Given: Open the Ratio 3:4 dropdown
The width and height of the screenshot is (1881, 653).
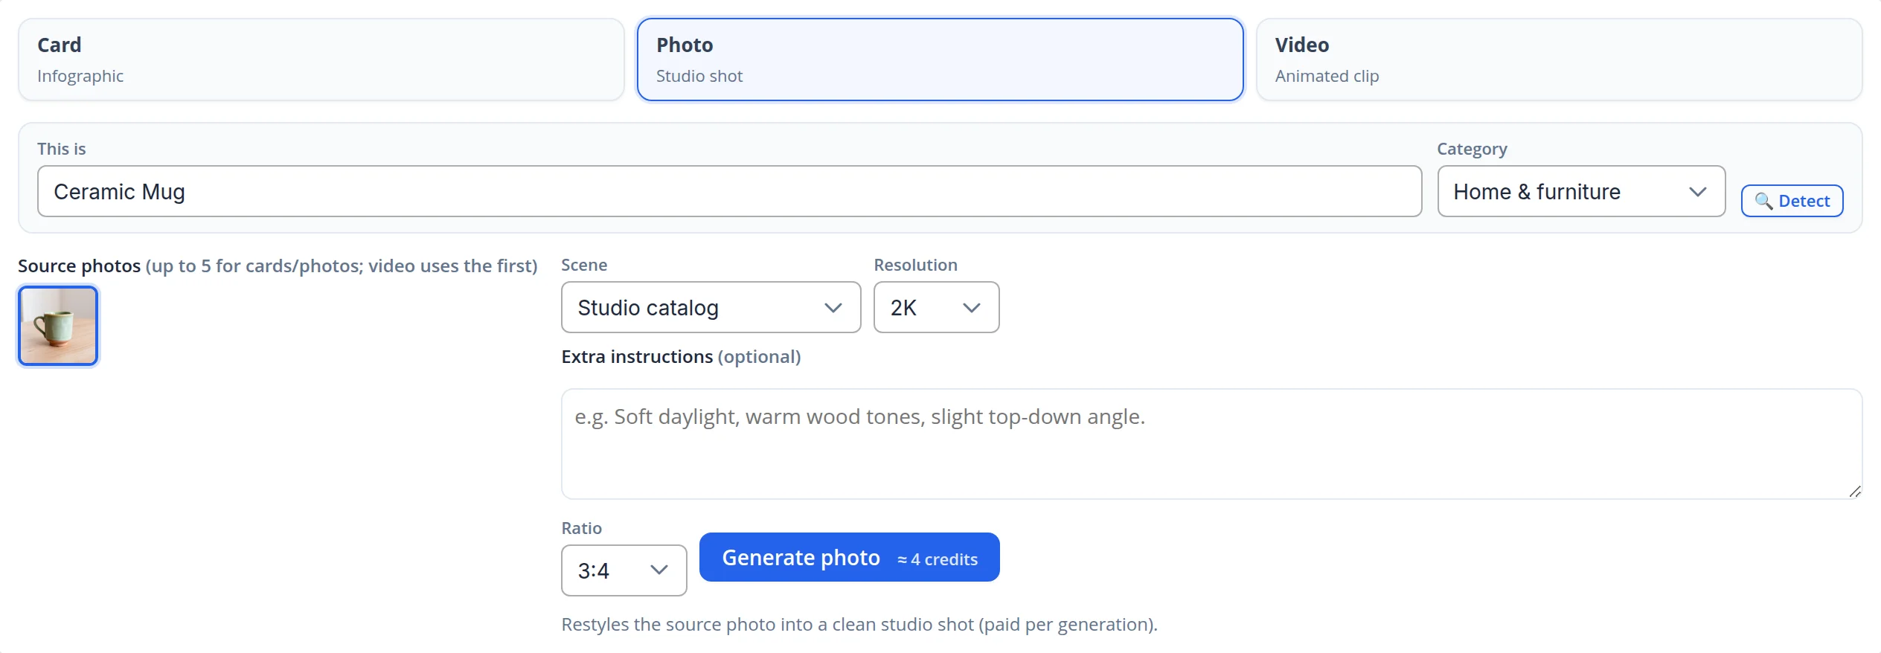Looking at the screenshot, I should (624, 570).
